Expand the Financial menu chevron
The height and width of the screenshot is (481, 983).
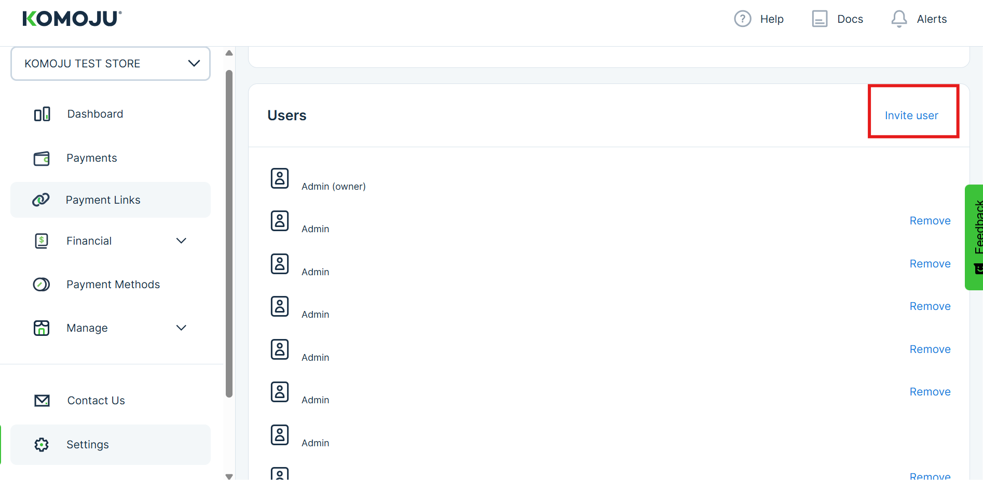[x=181, y=241]
